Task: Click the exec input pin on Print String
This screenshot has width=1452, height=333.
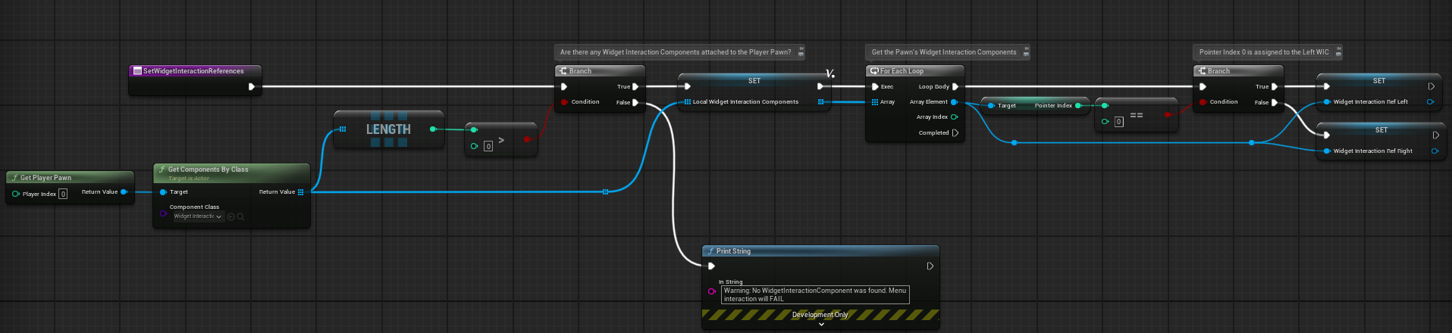Action: pos(711,266)
